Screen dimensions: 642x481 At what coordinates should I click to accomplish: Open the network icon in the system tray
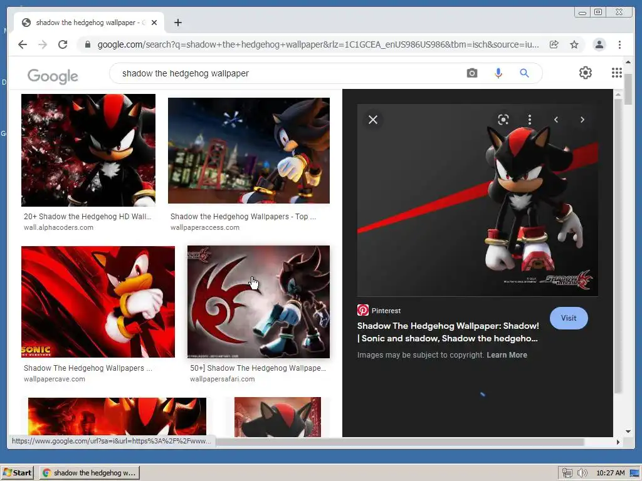(x=567, y=473)
